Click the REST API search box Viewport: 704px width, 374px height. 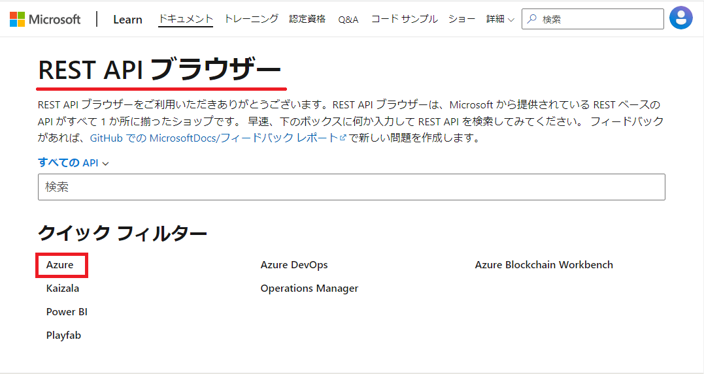click(x=352, y=187)
